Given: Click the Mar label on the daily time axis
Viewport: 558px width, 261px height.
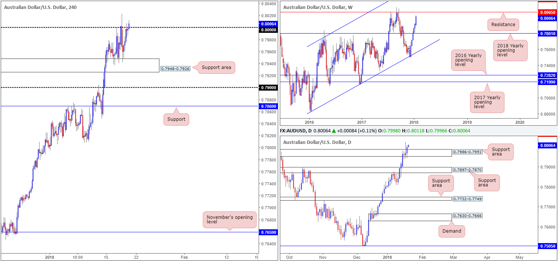Looking at the screenshot, I should [x=453, y=257].
